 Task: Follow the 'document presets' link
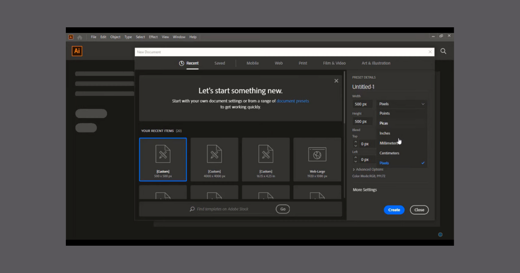pos(293,101)
